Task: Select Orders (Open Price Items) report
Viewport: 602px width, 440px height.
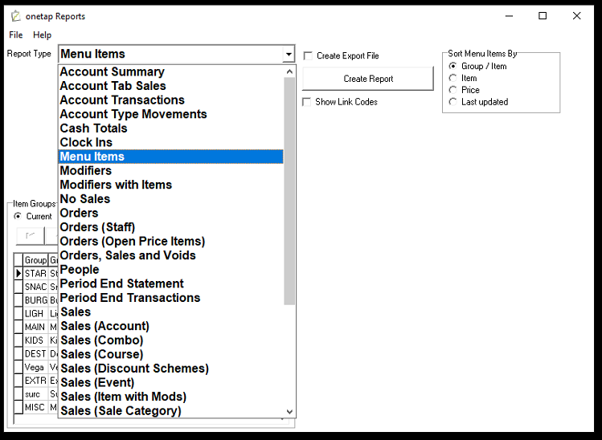Action: [x=132, y=242]
